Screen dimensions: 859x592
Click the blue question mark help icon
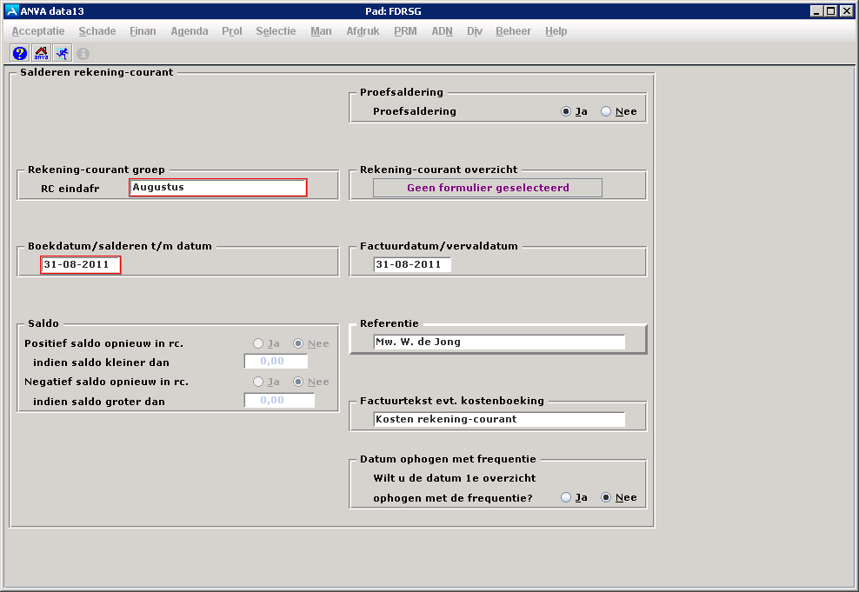click(x=19, y=53)
